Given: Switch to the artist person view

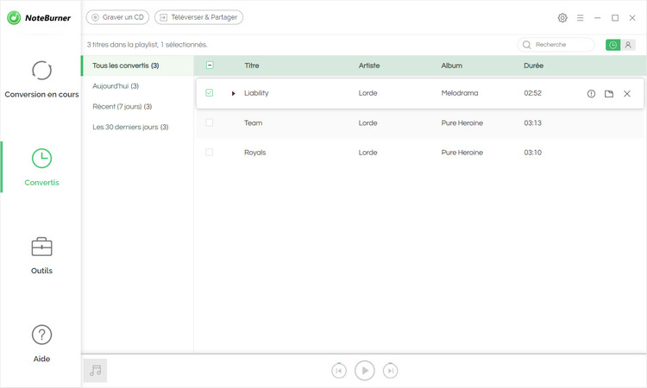Looking at the screenshot, I should (628, 45).
